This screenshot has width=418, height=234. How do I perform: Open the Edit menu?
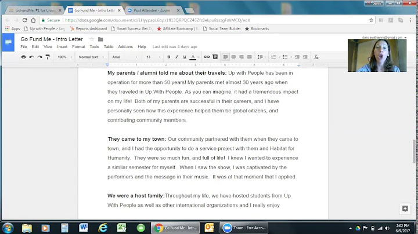coord(35,47)
